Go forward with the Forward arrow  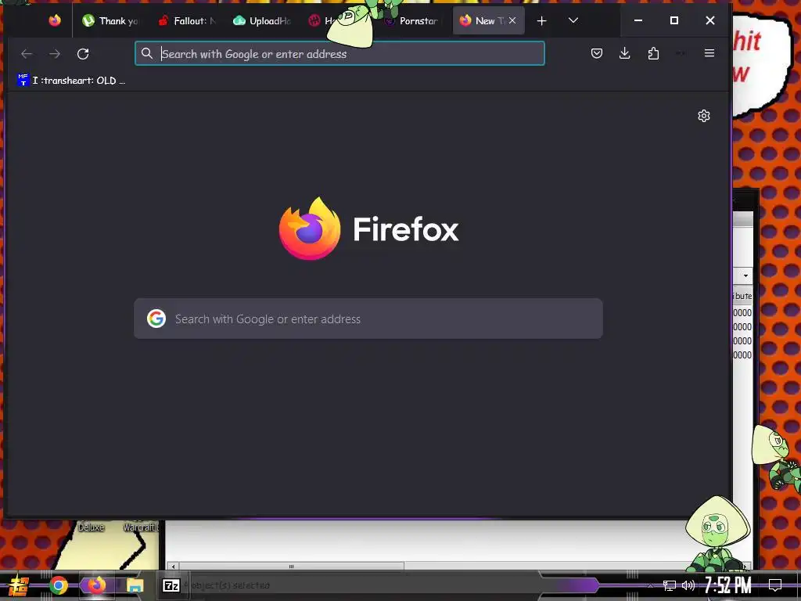pyautogui.click(x=55, y=54)
